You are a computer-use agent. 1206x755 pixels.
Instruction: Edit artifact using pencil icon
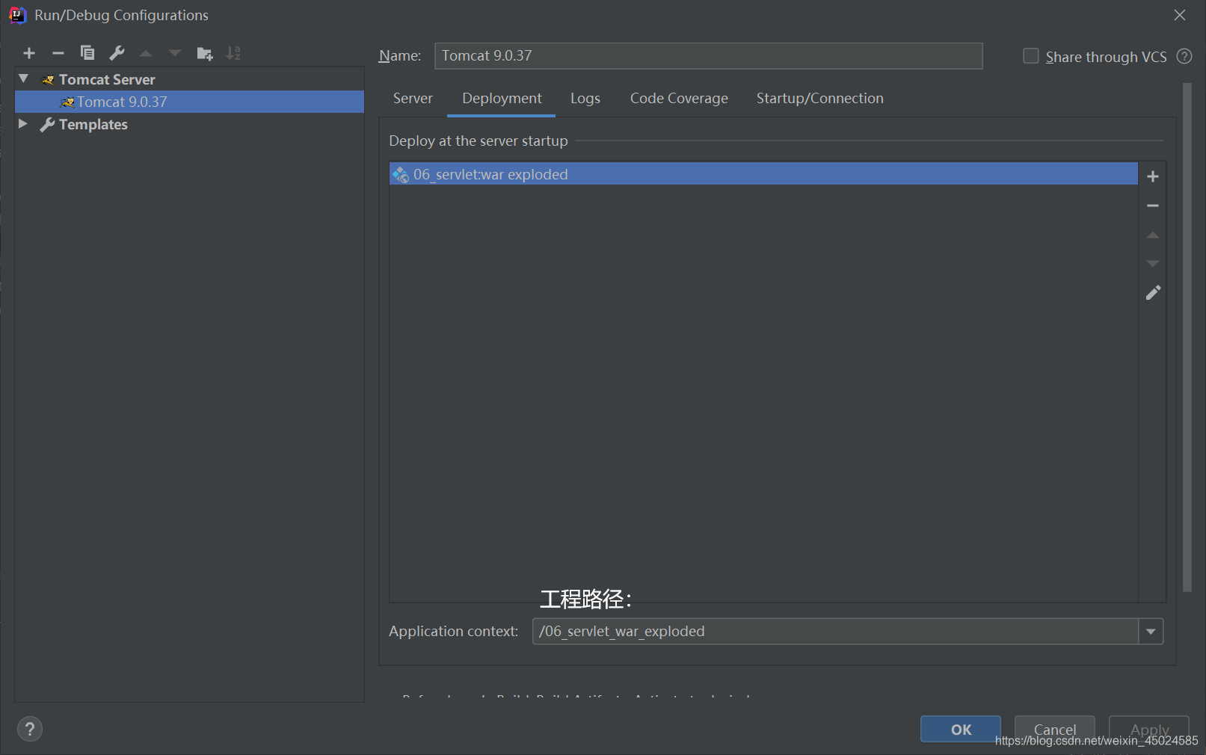point(1153,292)
